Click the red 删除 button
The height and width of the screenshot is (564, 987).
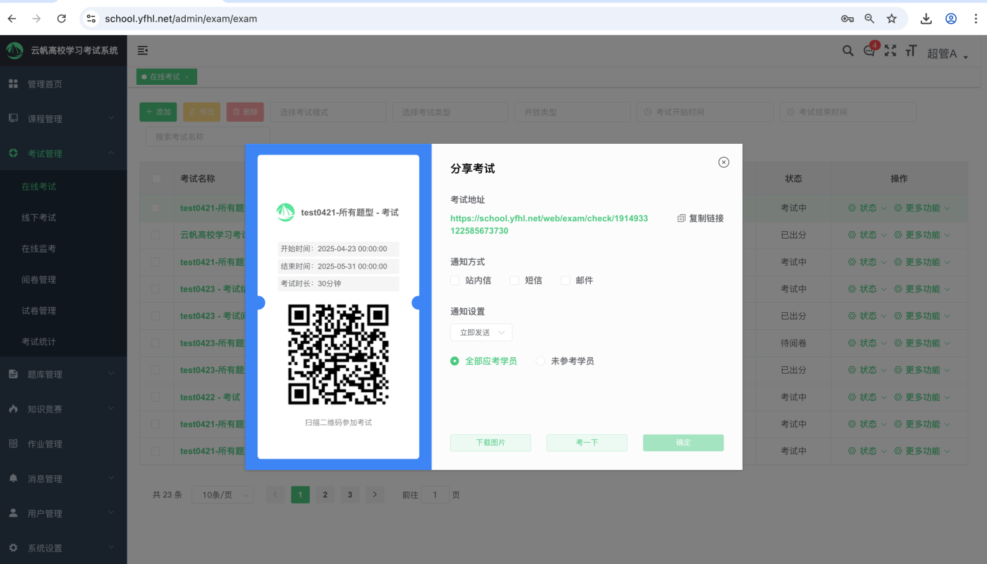245,112
